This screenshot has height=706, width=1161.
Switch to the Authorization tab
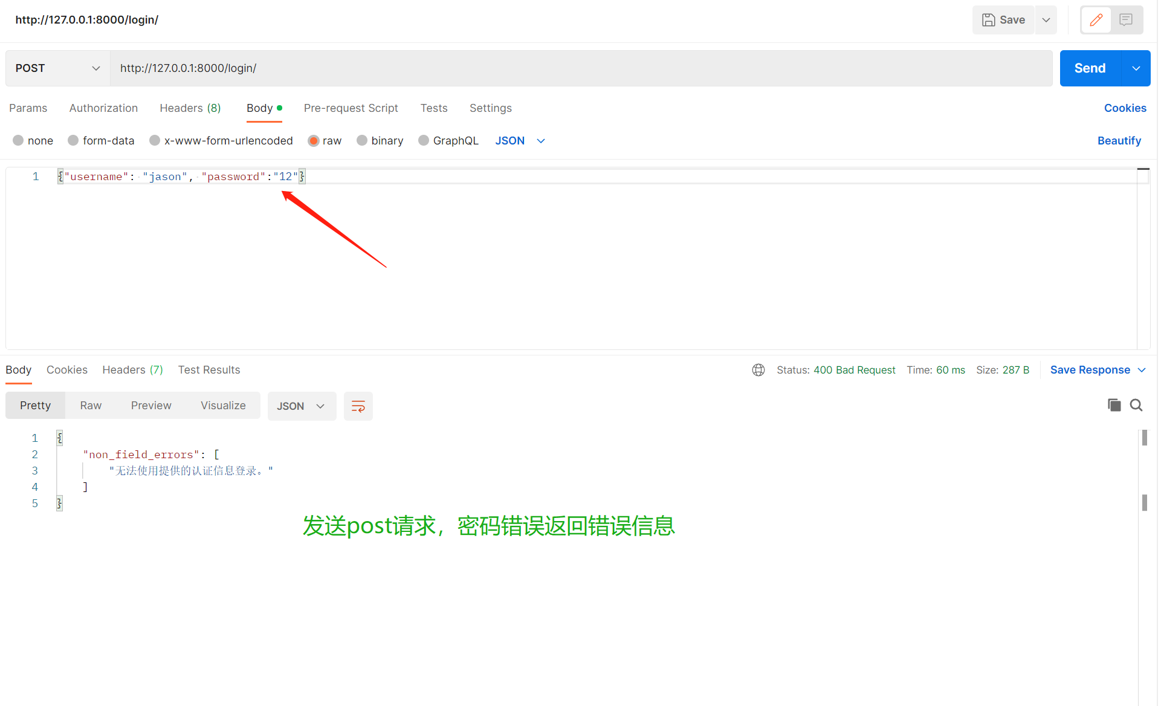pyautogui.click(x=103, y=108)
